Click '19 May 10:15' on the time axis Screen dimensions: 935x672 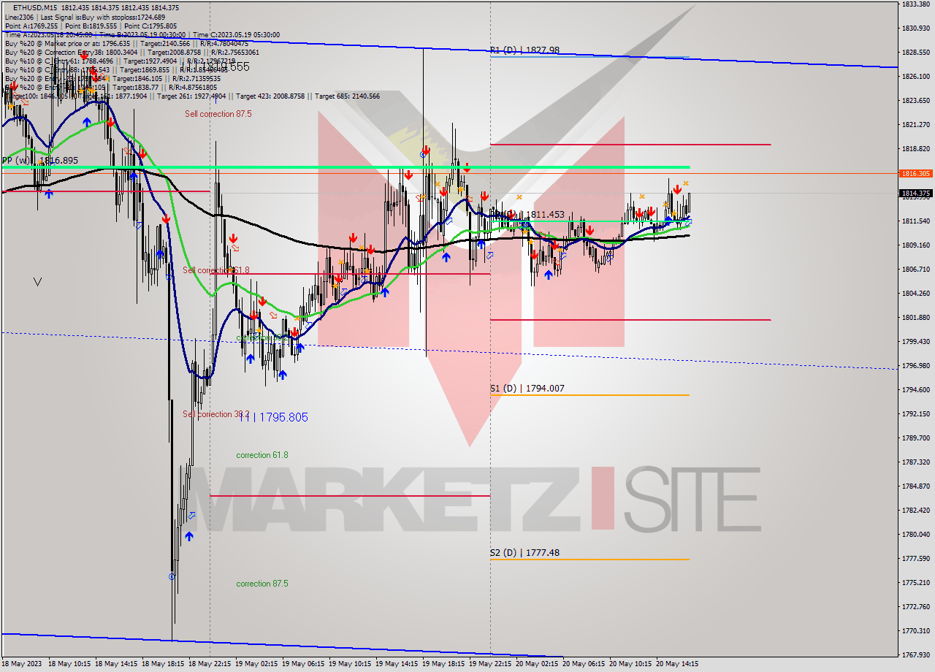coord(350,665)
